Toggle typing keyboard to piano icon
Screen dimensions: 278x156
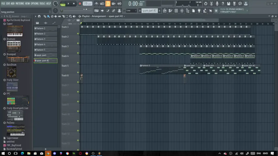click(96, 11)
